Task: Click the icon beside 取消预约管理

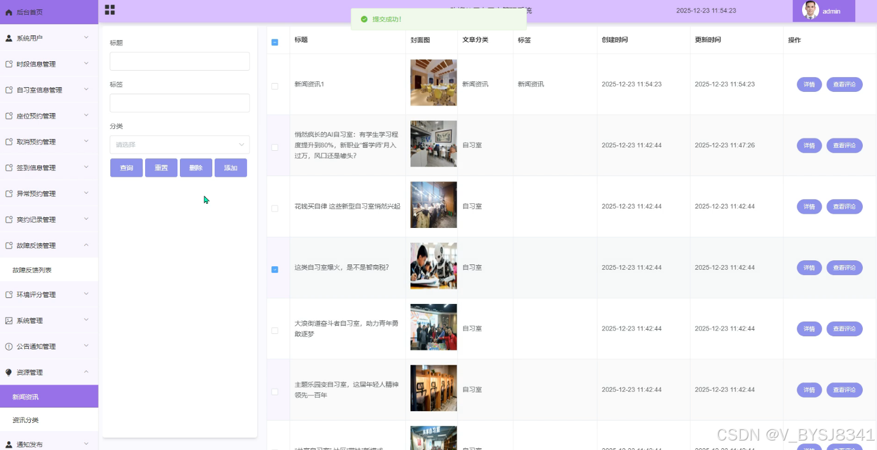Action: (9, 142)
